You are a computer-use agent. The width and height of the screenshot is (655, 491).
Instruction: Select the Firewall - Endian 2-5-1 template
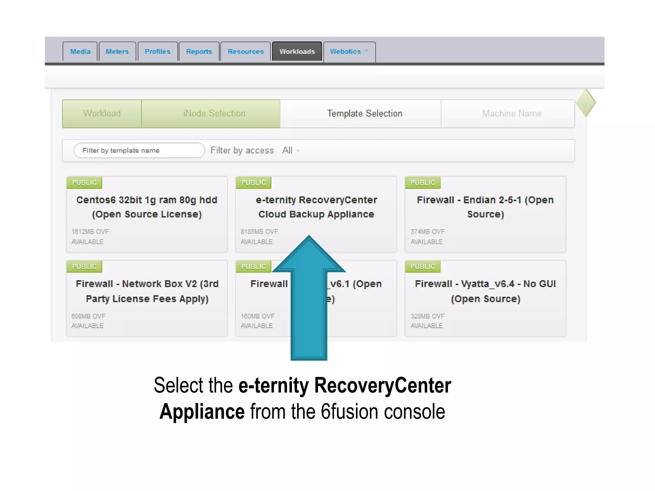point(485,214)
